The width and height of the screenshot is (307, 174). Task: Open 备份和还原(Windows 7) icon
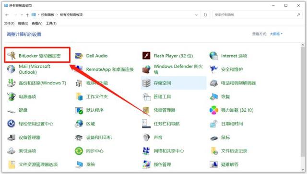point(11,83)
